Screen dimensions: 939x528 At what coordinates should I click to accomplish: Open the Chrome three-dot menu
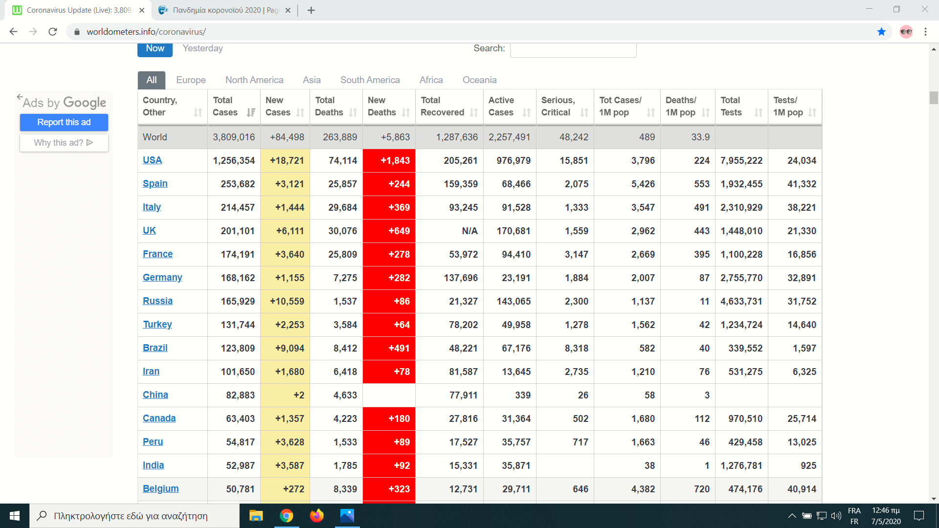(x=925, y=32)
